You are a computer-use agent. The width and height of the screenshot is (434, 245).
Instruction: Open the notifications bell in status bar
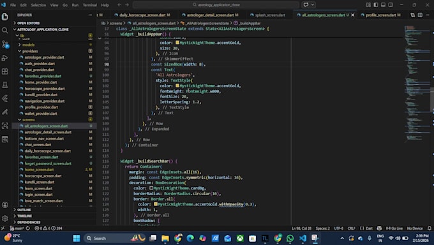click(430, 228)
